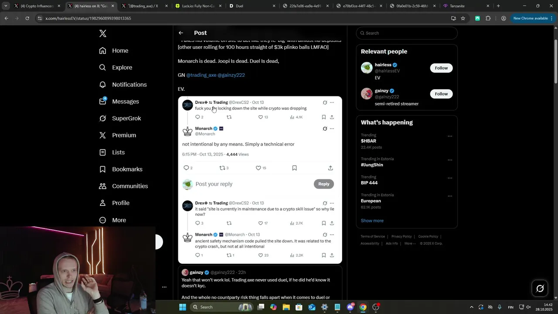The height and width of the screenshot is (314, 558).
Task: Open Chrome extensions puzzle icon
Action: 488,18
